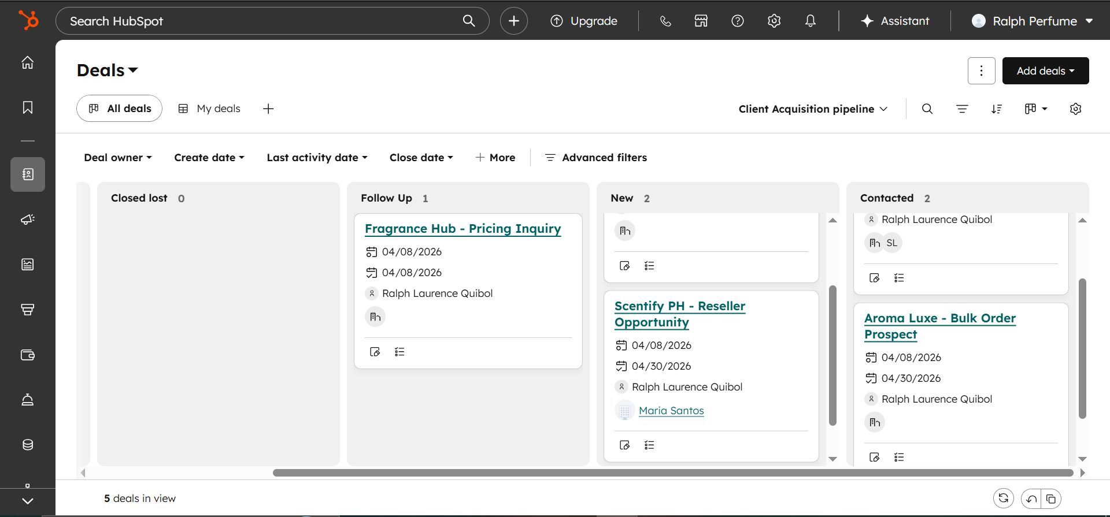Screen dimensions: 1110x517
Task: Click the Upgrade button
Action: click(583, 21)
